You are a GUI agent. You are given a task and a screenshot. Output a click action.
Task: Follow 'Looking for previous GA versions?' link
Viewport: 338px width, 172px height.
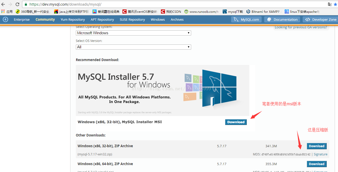[301, 27]
